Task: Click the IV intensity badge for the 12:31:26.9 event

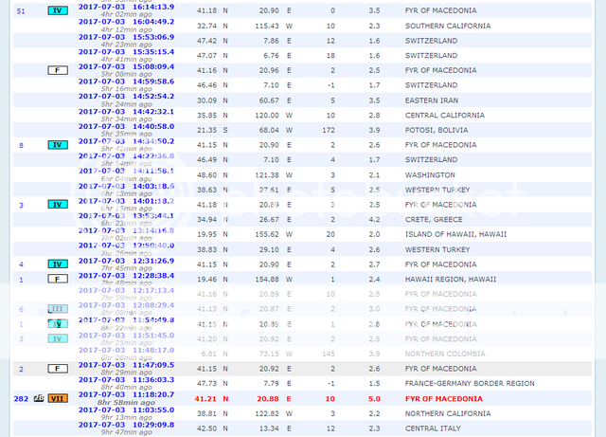Action: coord(59,264)
